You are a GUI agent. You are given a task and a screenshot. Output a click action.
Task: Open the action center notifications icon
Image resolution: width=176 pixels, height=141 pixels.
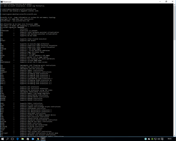click(162, 139)
